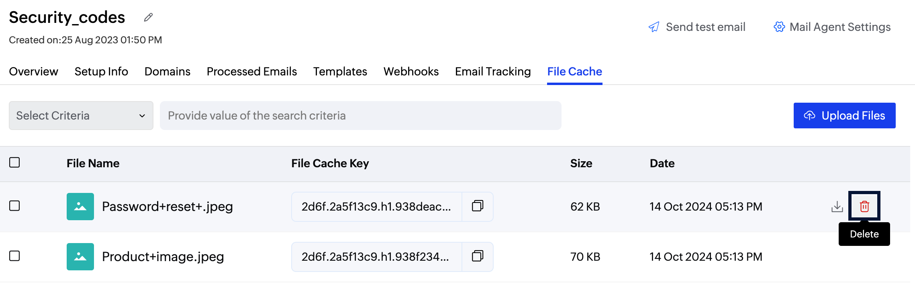Image resolution: width=915 pixels, height=292 pixels.
Task: Click the Mail Agent Settings gear icon
Action: (x=779, y=27)
